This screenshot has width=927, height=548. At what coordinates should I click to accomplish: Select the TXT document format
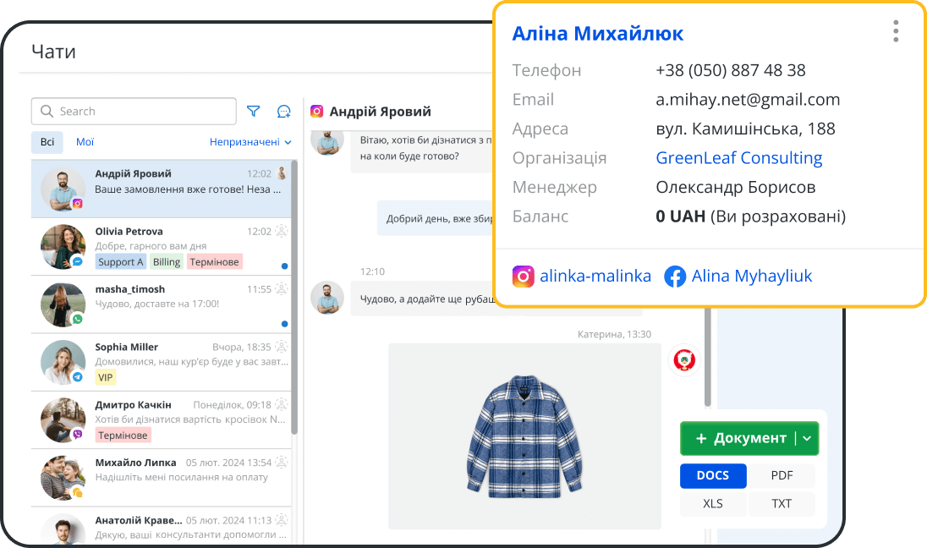point(782,503)
